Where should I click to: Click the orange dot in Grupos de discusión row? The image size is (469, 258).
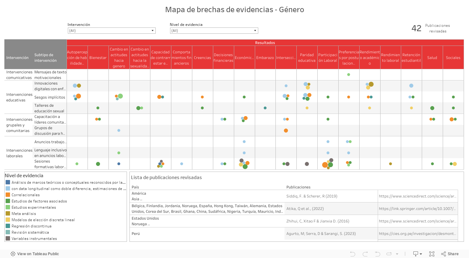(x=286, y=130)
